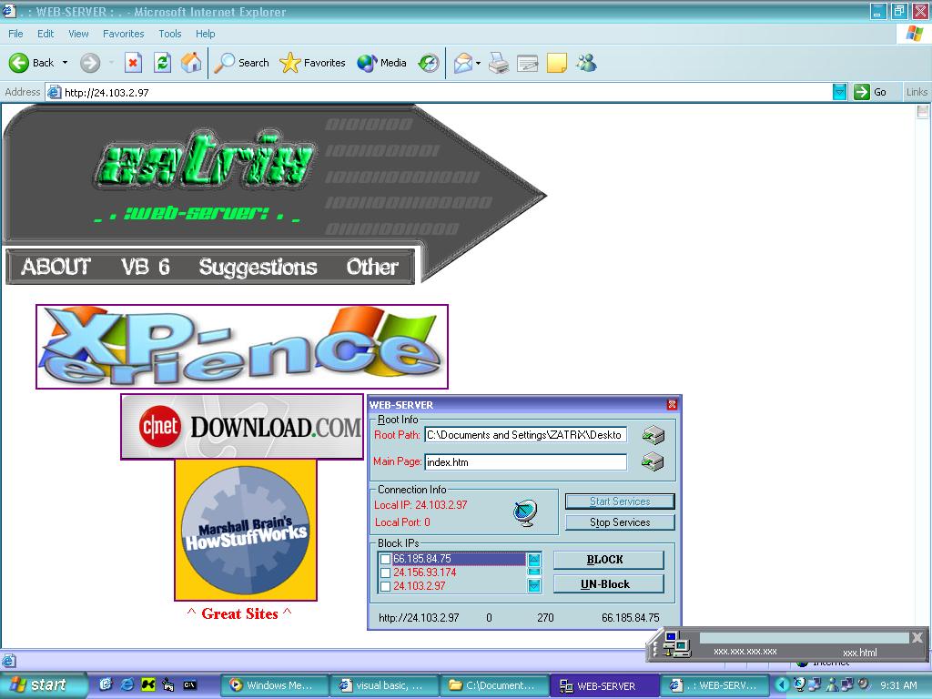The height and width of the screenshot is (699, 932).
Task: Open the History clock icon
Action: [x=429, y=63]
